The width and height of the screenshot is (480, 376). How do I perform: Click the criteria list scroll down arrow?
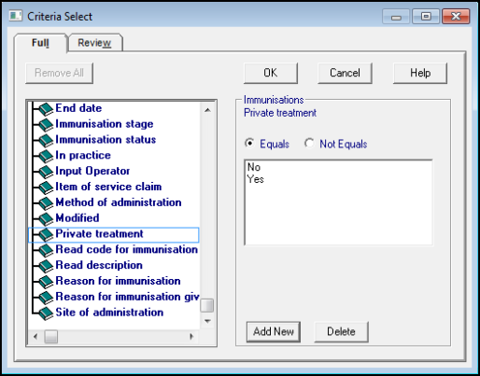tap(207, 321)
